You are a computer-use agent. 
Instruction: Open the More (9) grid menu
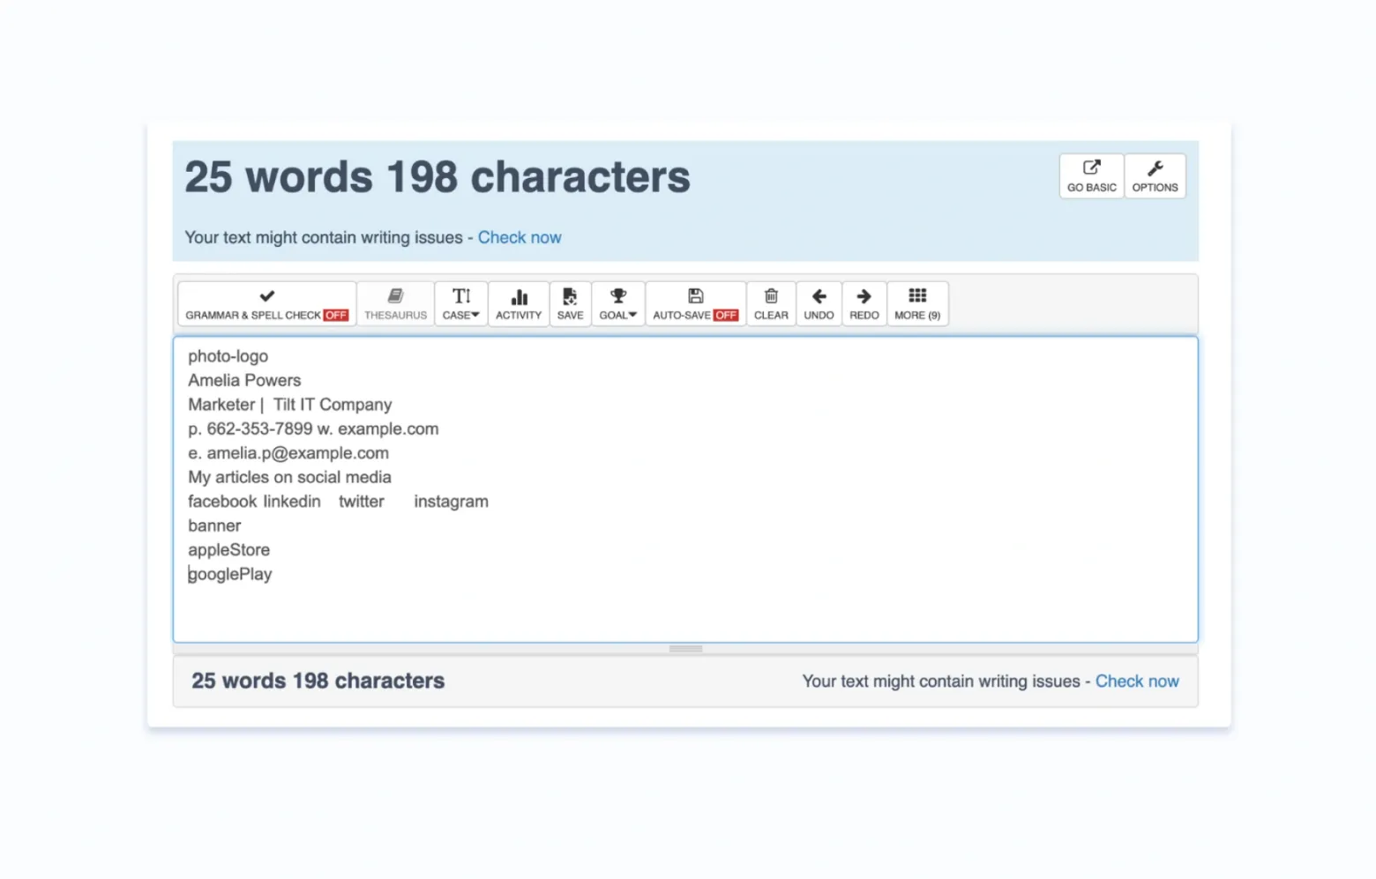(917, 304)
